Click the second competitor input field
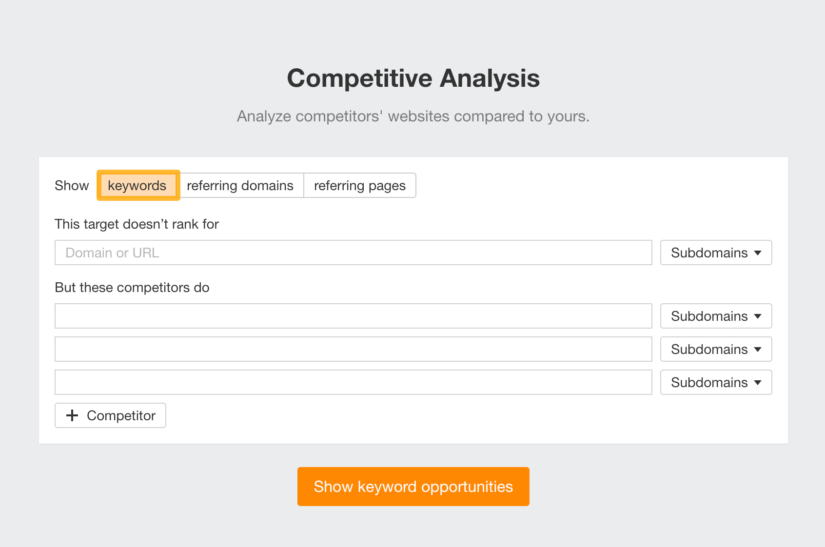This screenshot has height=547, width=825. 353,349
